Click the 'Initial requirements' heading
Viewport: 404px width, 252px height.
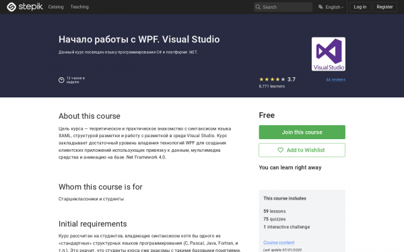click(93, 224)
